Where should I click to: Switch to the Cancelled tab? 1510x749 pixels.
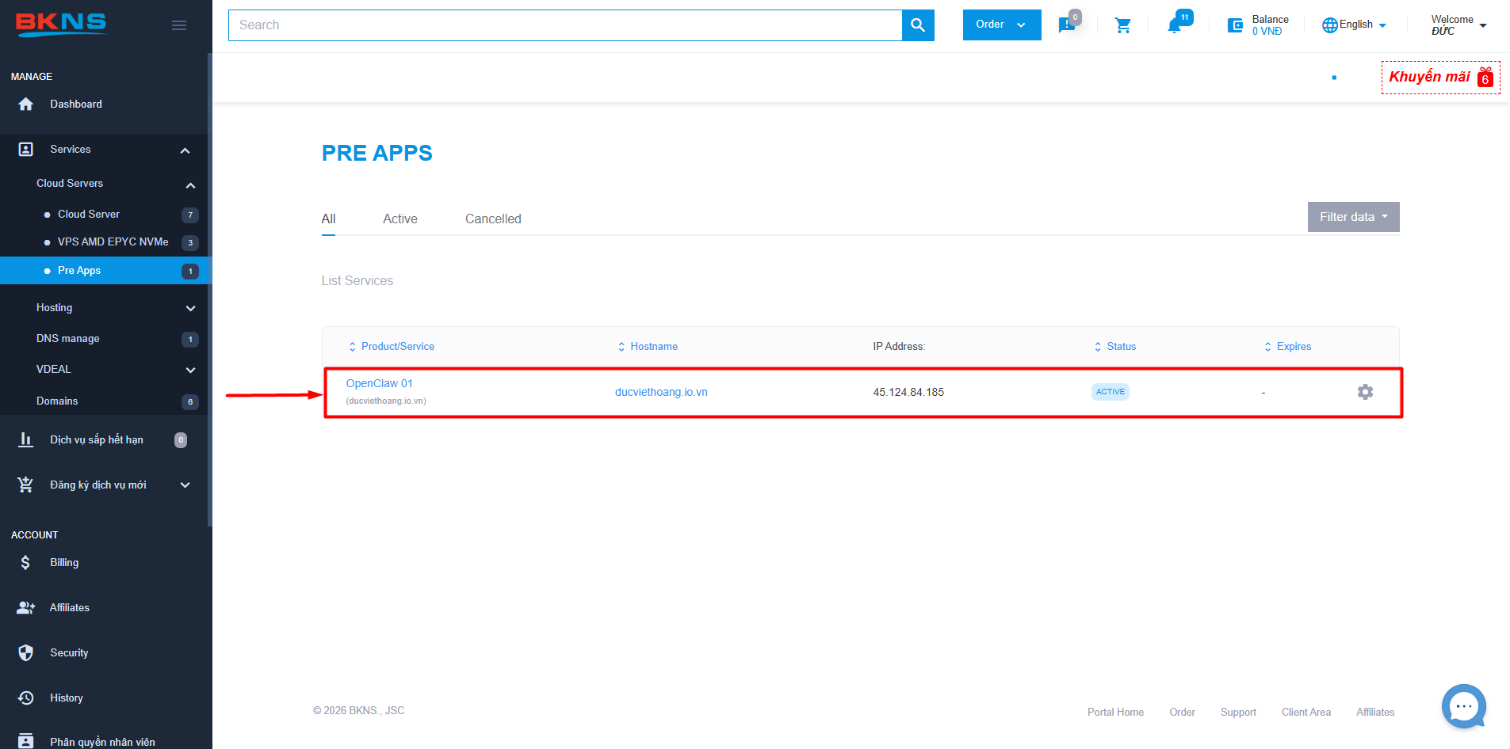click(x=493, y=219)
